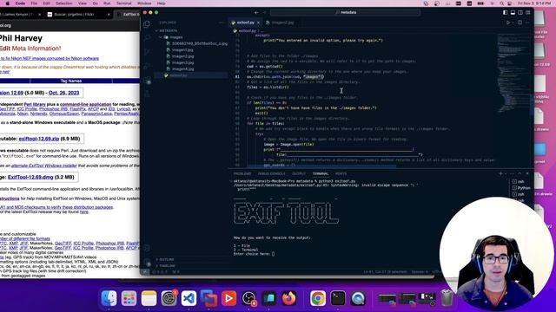Image resolution: width=556 pixels, height=312 pixels.
Task: Click the minimap beside the code editor
Action: [514, 75]
